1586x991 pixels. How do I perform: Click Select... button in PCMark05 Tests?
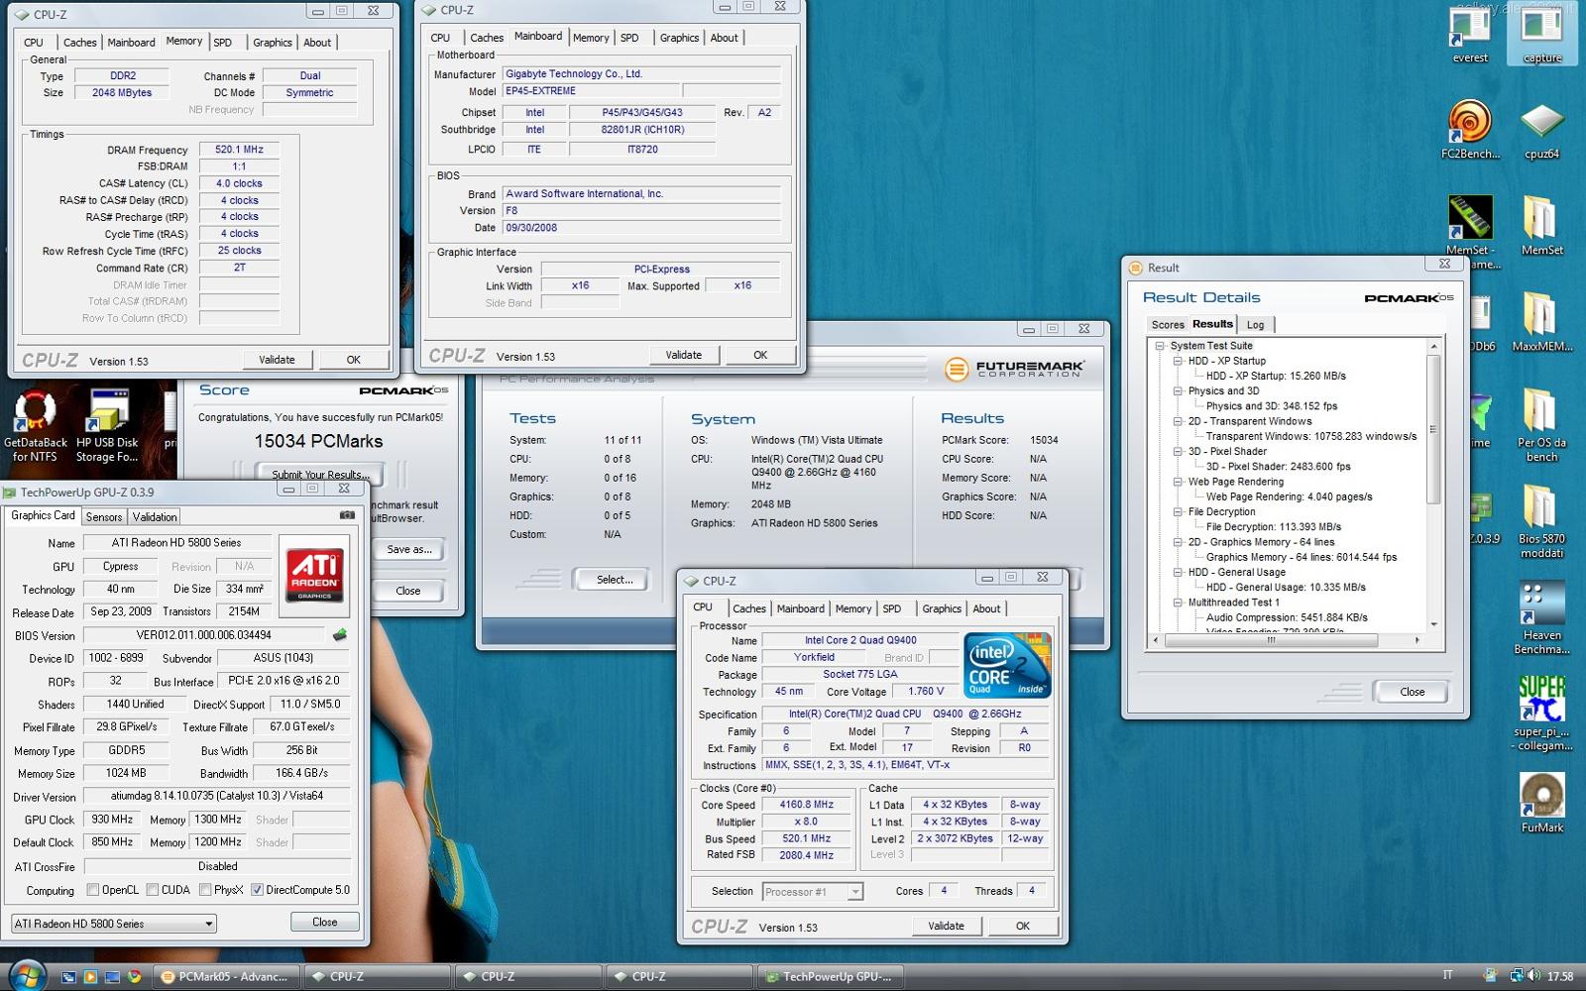(x=615, y=580)
